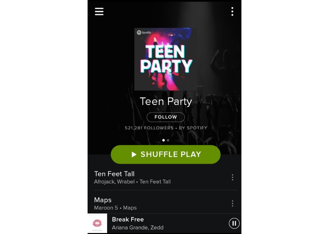Screen dimensions: 329x234
Task: Play the Maps track by Maroon 5
Action: 161,203
